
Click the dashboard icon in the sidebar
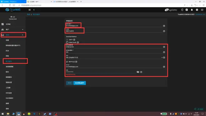(x=2, y=24)
